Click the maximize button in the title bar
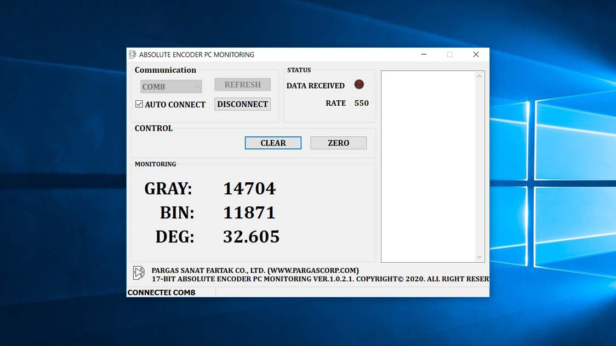Screen dimensions: 616x346 coord(449,55)
